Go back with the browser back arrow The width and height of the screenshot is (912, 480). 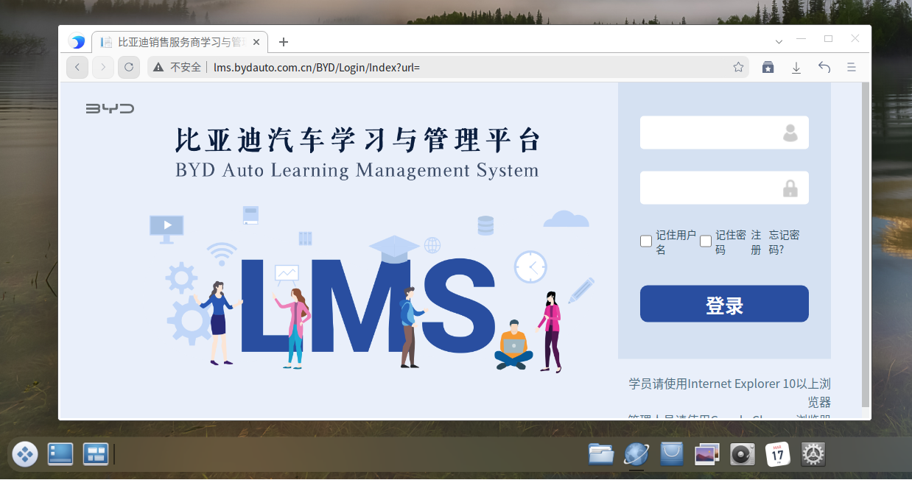(77, 67)
